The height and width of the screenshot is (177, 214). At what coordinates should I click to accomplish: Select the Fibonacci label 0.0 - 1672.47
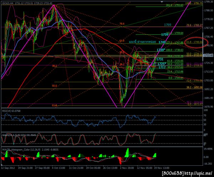[x=195, y=104]
